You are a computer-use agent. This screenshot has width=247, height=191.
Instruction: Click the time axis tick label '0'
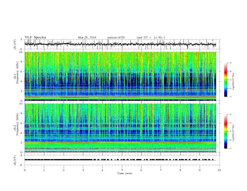tap(25, 170)
